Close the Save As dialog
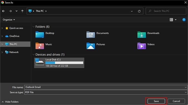 (x=185, y=2)
